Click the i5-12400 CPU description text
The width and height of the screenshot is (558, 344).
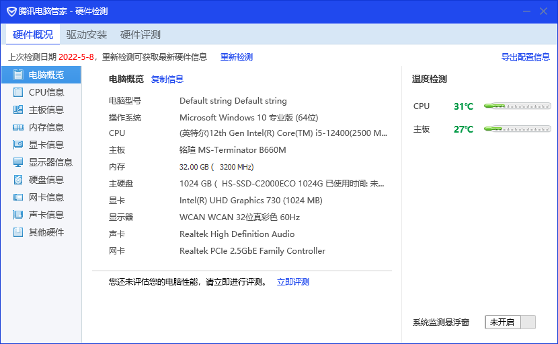(x=283, y=133)
